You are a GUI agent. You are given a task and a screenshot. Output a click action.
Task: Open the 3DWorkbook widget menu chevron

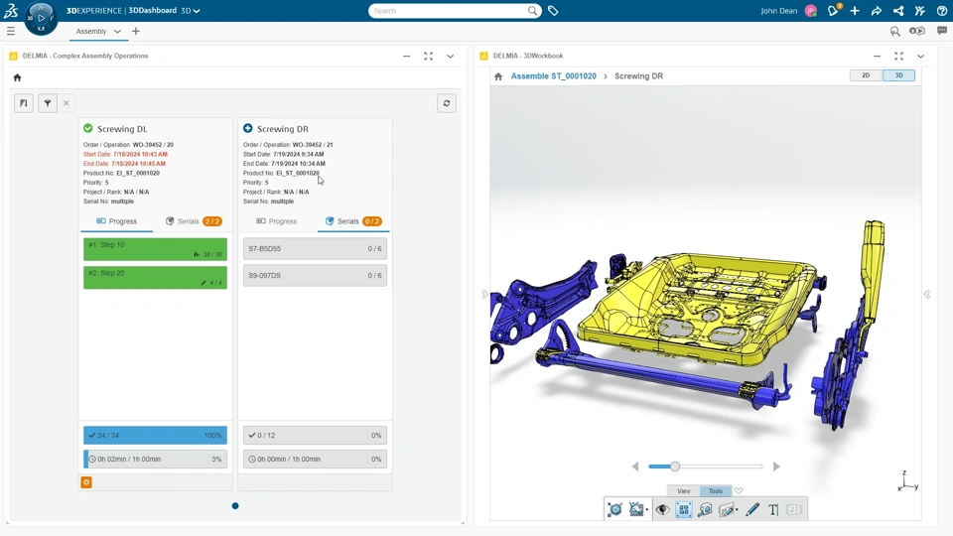(921, 56)
